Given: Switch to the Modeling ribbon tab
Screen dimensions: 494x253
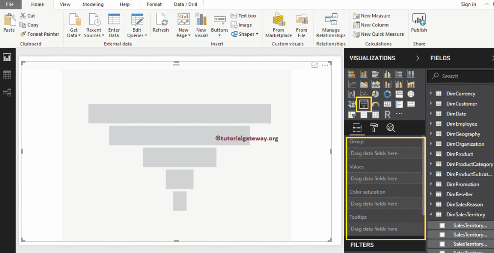Looking at the screenshot, I should [x=93, y=4].
